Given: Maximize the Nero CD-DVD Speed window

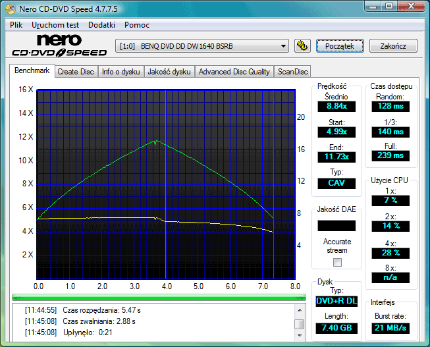Looking at the screenshot, I should [x=389, y=7].
